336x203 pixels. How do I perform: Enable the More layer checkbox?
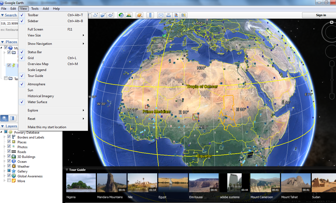tap(9, 181)
